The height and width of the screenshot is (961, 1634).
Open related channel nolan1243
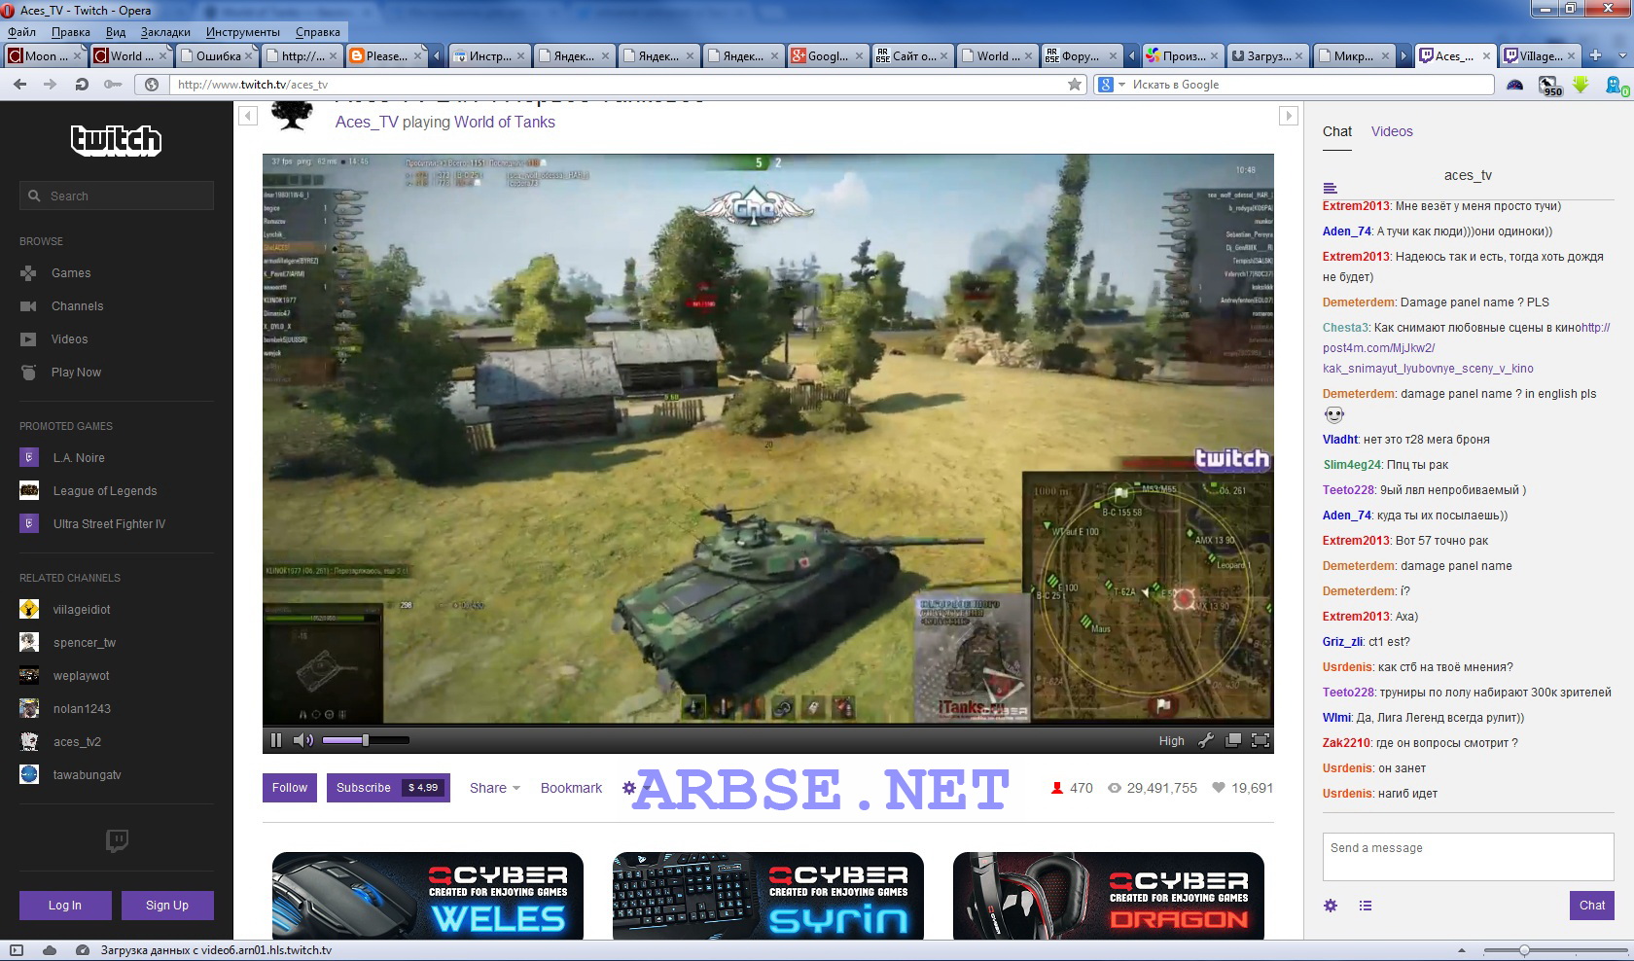(82, 709)
